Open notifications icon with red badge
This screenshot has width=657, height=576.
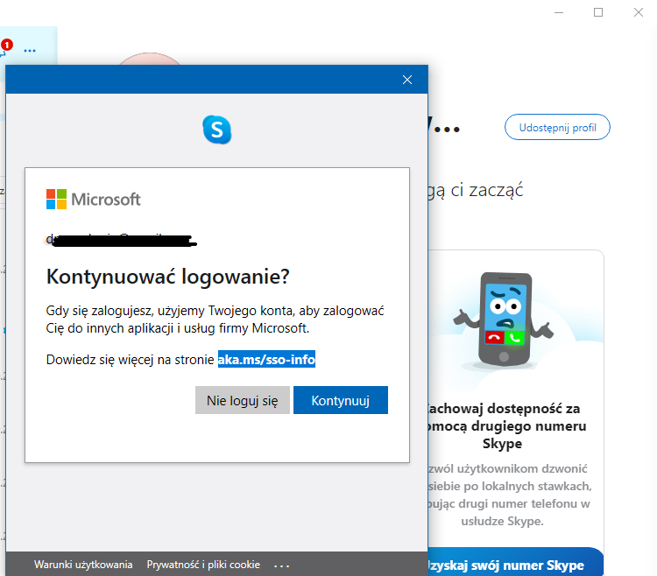(5, 48)
